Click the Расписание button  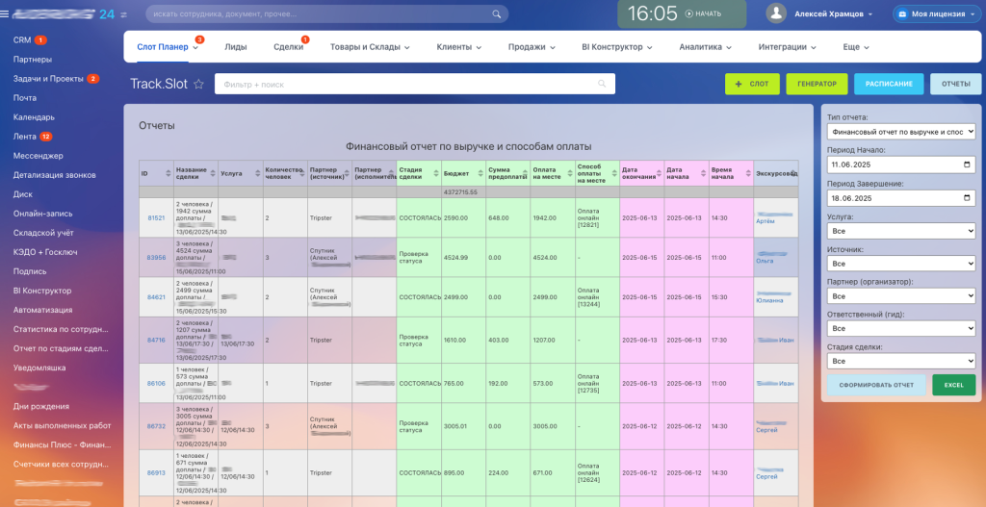[889, 84]
